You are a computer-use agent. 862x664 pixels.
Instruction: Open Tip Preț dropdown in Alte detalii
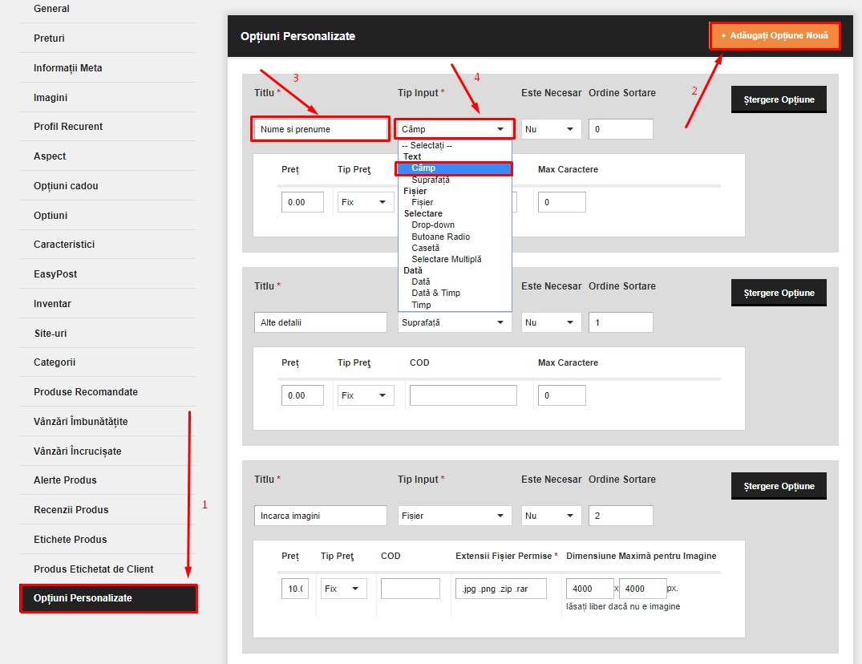(366, 395)
